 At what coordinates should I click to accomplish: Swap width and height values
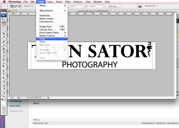coord(86,6)
